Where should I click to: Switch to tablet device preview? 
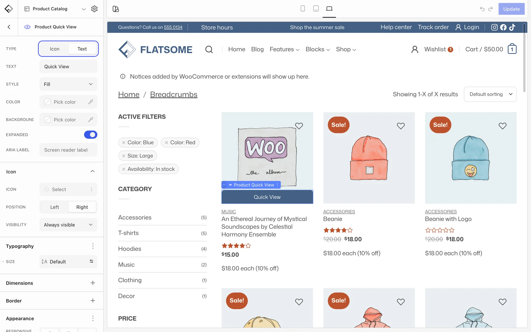pos(316,9)
